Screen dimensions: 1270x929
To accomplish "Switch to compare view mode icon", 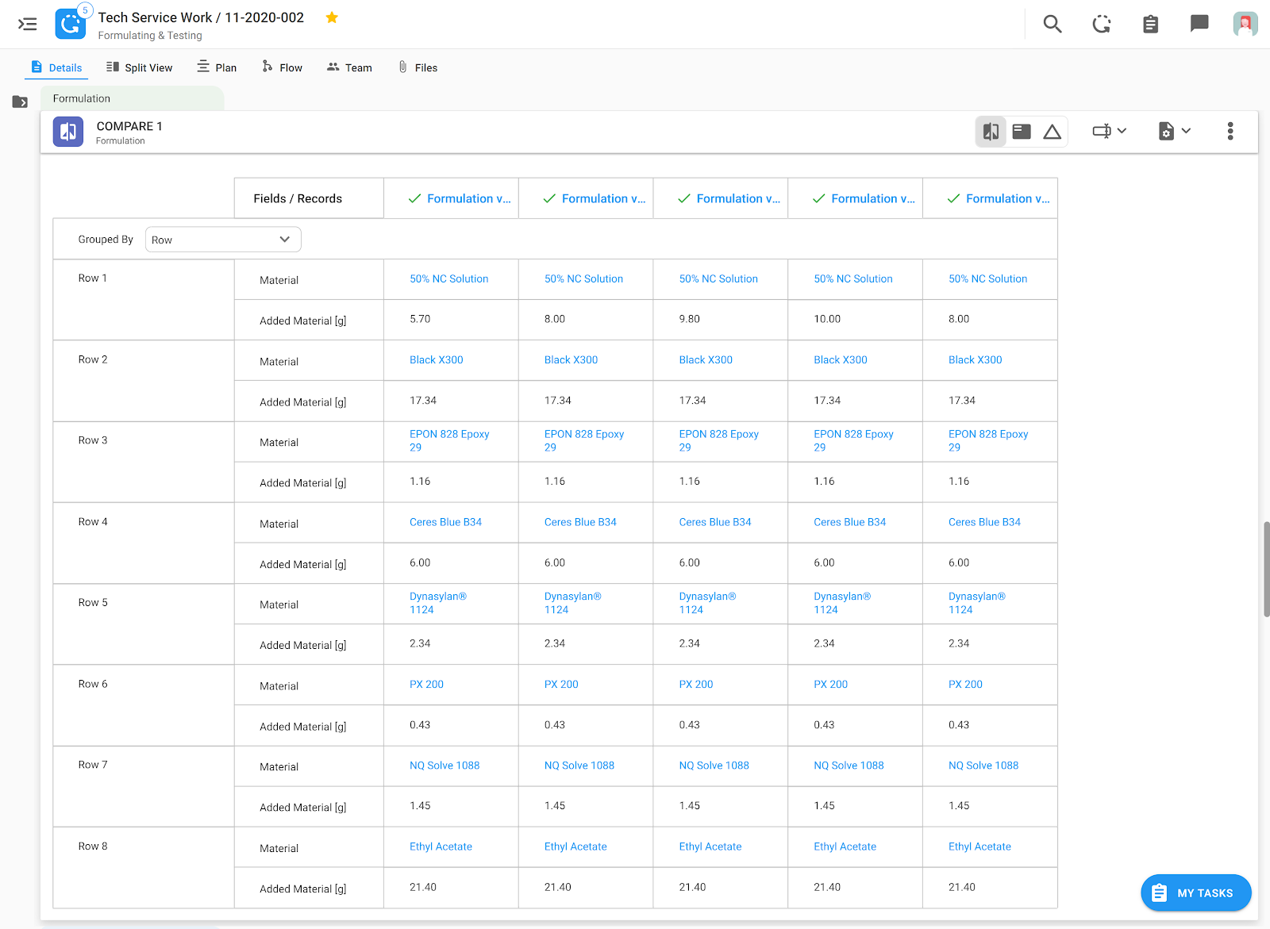I will [x=991, y=132].
